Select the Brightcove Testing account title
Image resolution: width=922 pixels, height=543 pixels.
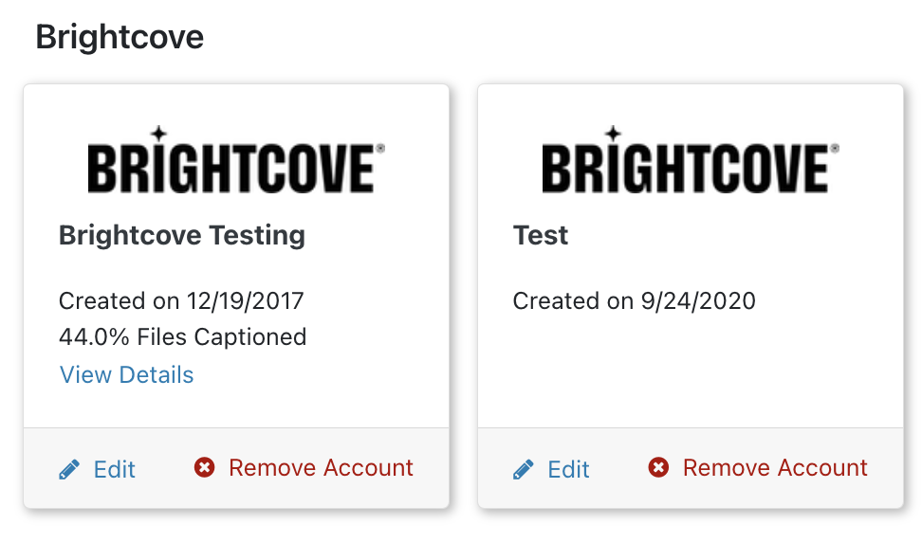[182, 236]
